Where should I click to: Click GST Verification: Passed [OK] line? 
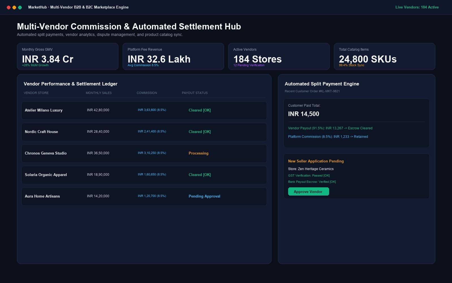coord(309,175)
